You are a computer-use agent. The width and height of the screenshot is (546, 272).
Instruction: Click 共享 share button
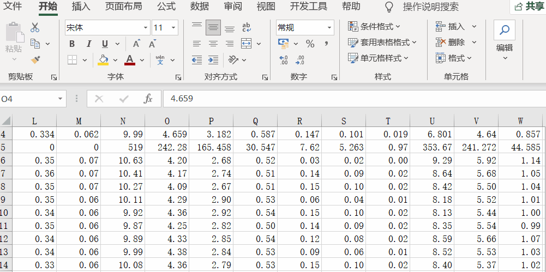point(529,7)
